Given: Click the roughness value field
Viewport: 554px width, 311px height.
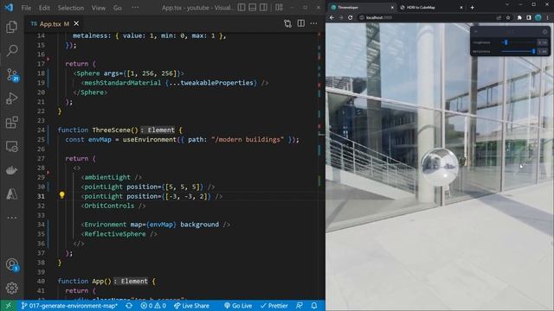Looking at the screenshot, I should (543, 42).
